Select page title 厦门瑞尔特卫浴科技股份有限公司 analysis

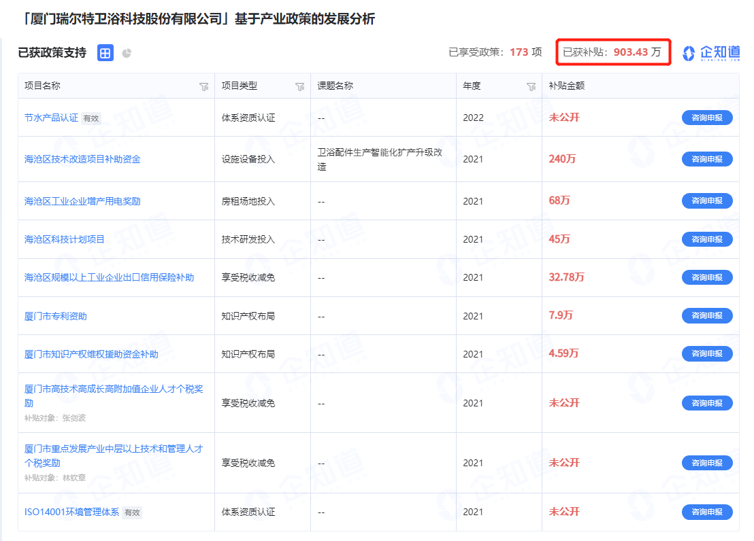point(199,19)
